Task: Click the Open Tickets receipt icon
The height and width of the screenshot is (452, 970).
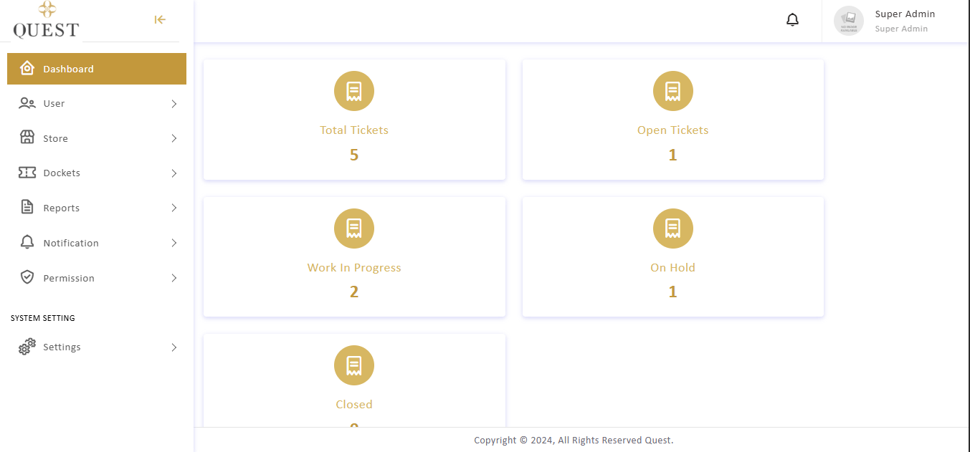Action: 672,91
